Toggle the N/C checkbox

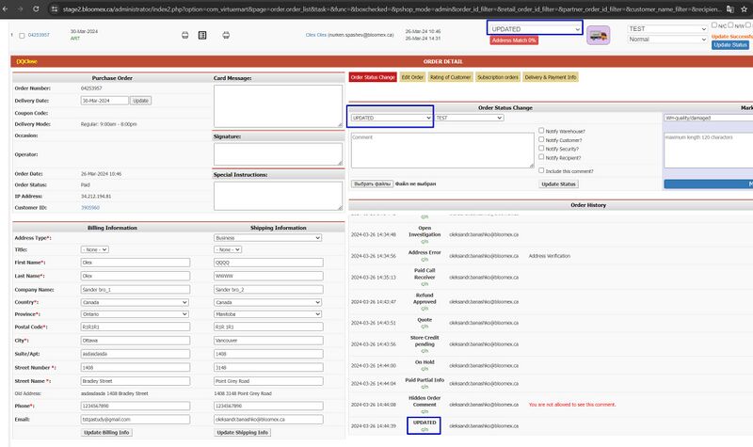[x=714, y=25]
